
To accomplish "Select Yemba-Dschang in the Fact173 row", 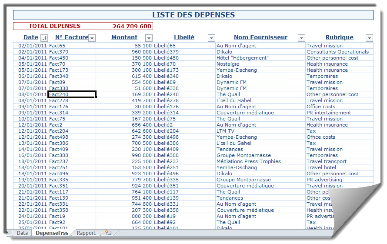I will tap(260, 70).
